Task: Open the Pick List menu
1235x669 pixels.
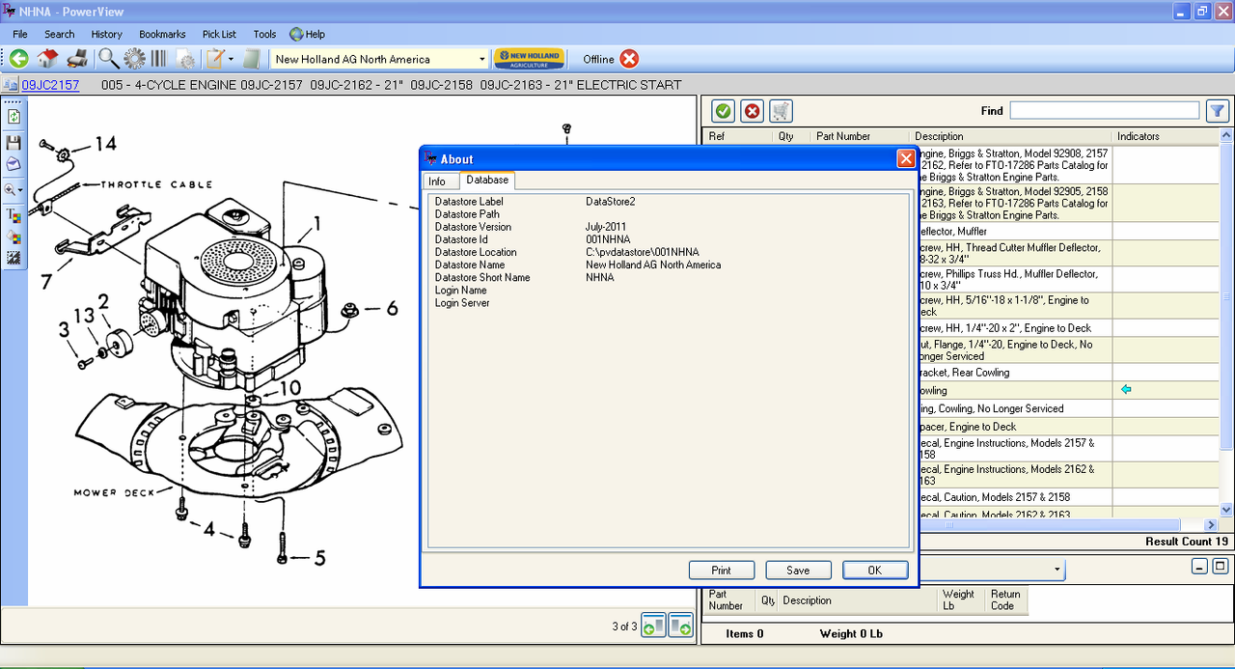Action: point(219,34)
